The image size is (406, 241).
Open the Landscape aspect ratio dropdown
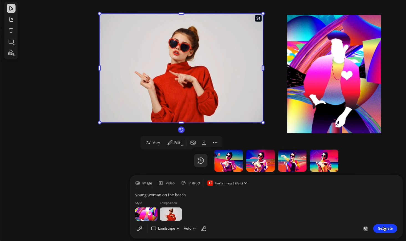tap(165, 229)
